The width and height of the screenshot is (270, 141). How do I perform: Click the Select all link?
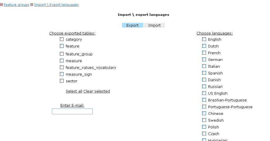click(x=74, y=91)
